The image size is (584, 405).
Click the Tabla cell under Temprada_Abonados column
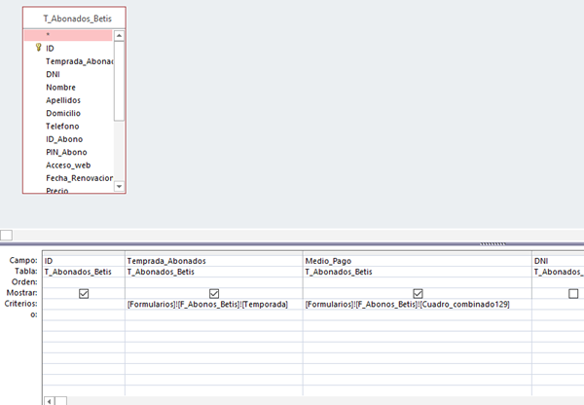214,272
